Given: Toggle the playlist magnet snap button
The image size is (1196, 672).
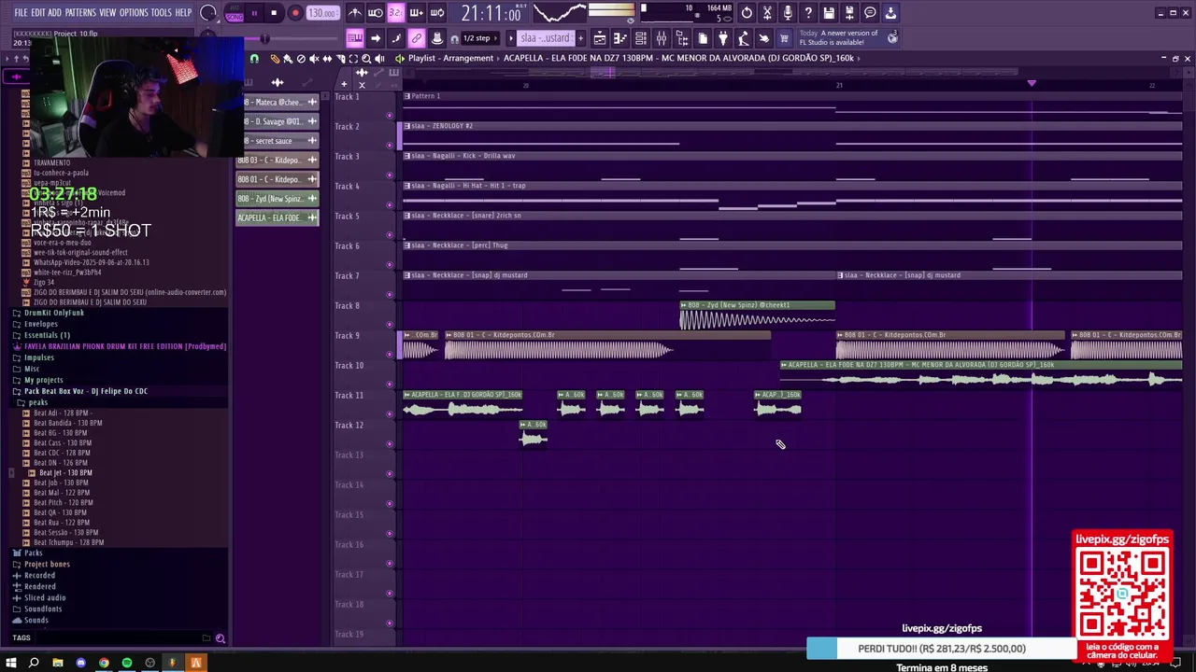Looking at the screenshot, I should pos(254,58).
